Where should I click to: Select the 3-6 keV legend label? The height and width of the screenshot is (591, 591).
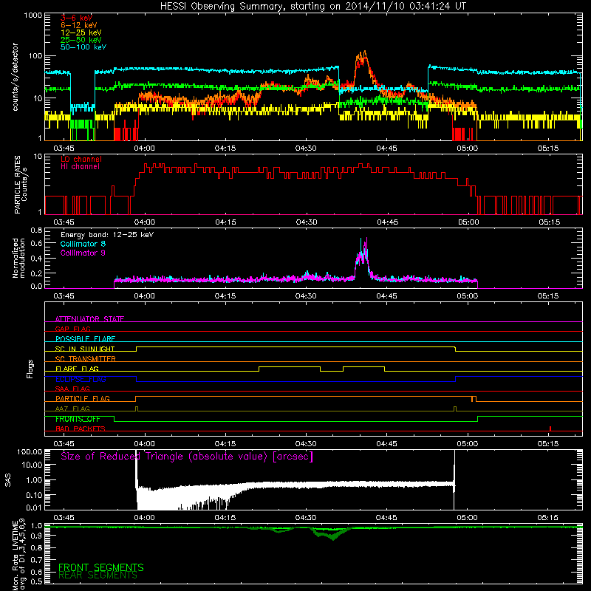76,18
